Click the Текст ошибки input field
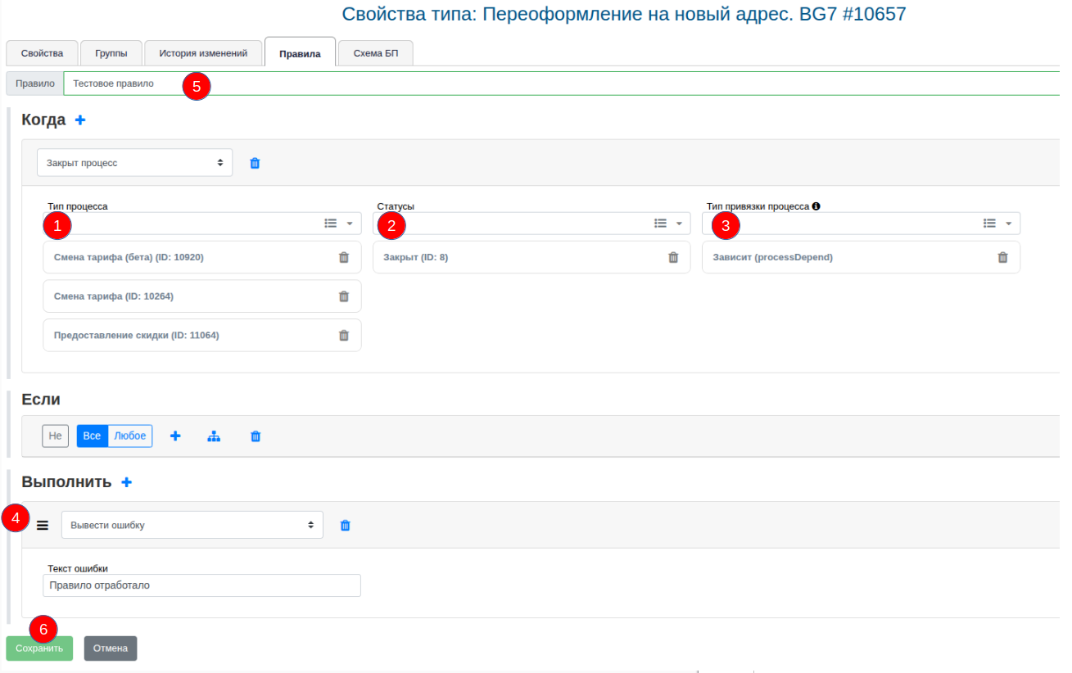The width and height of the screenshot is (1072, 673). 201,585
